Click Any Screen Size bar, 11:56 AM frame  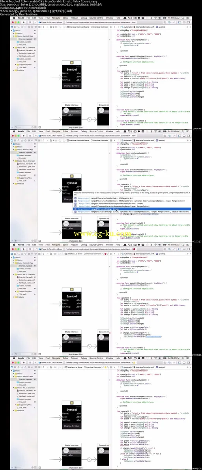click(x=75, y=127)
